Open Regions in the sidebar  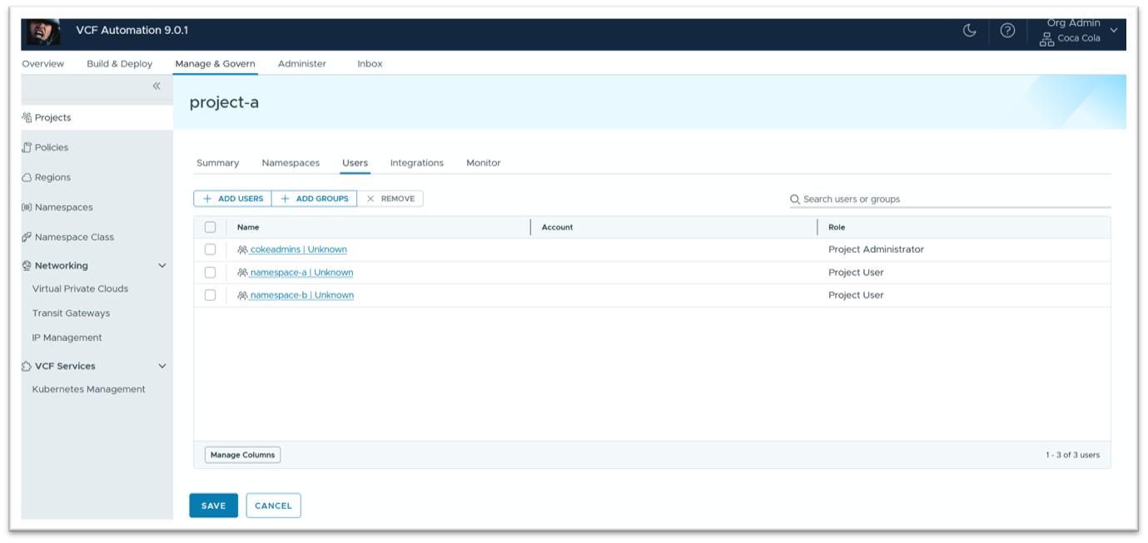(x=52, y=178)
